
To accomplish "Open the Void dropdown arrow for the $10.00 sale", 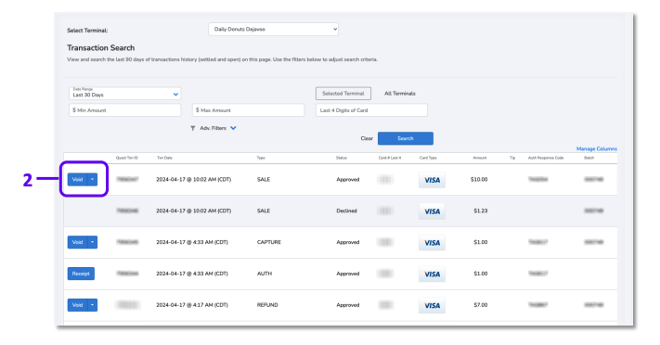I will pos(93,179).
